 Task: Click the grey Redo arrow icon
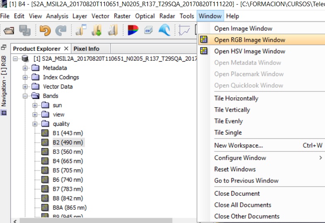(x=61, y=31)
